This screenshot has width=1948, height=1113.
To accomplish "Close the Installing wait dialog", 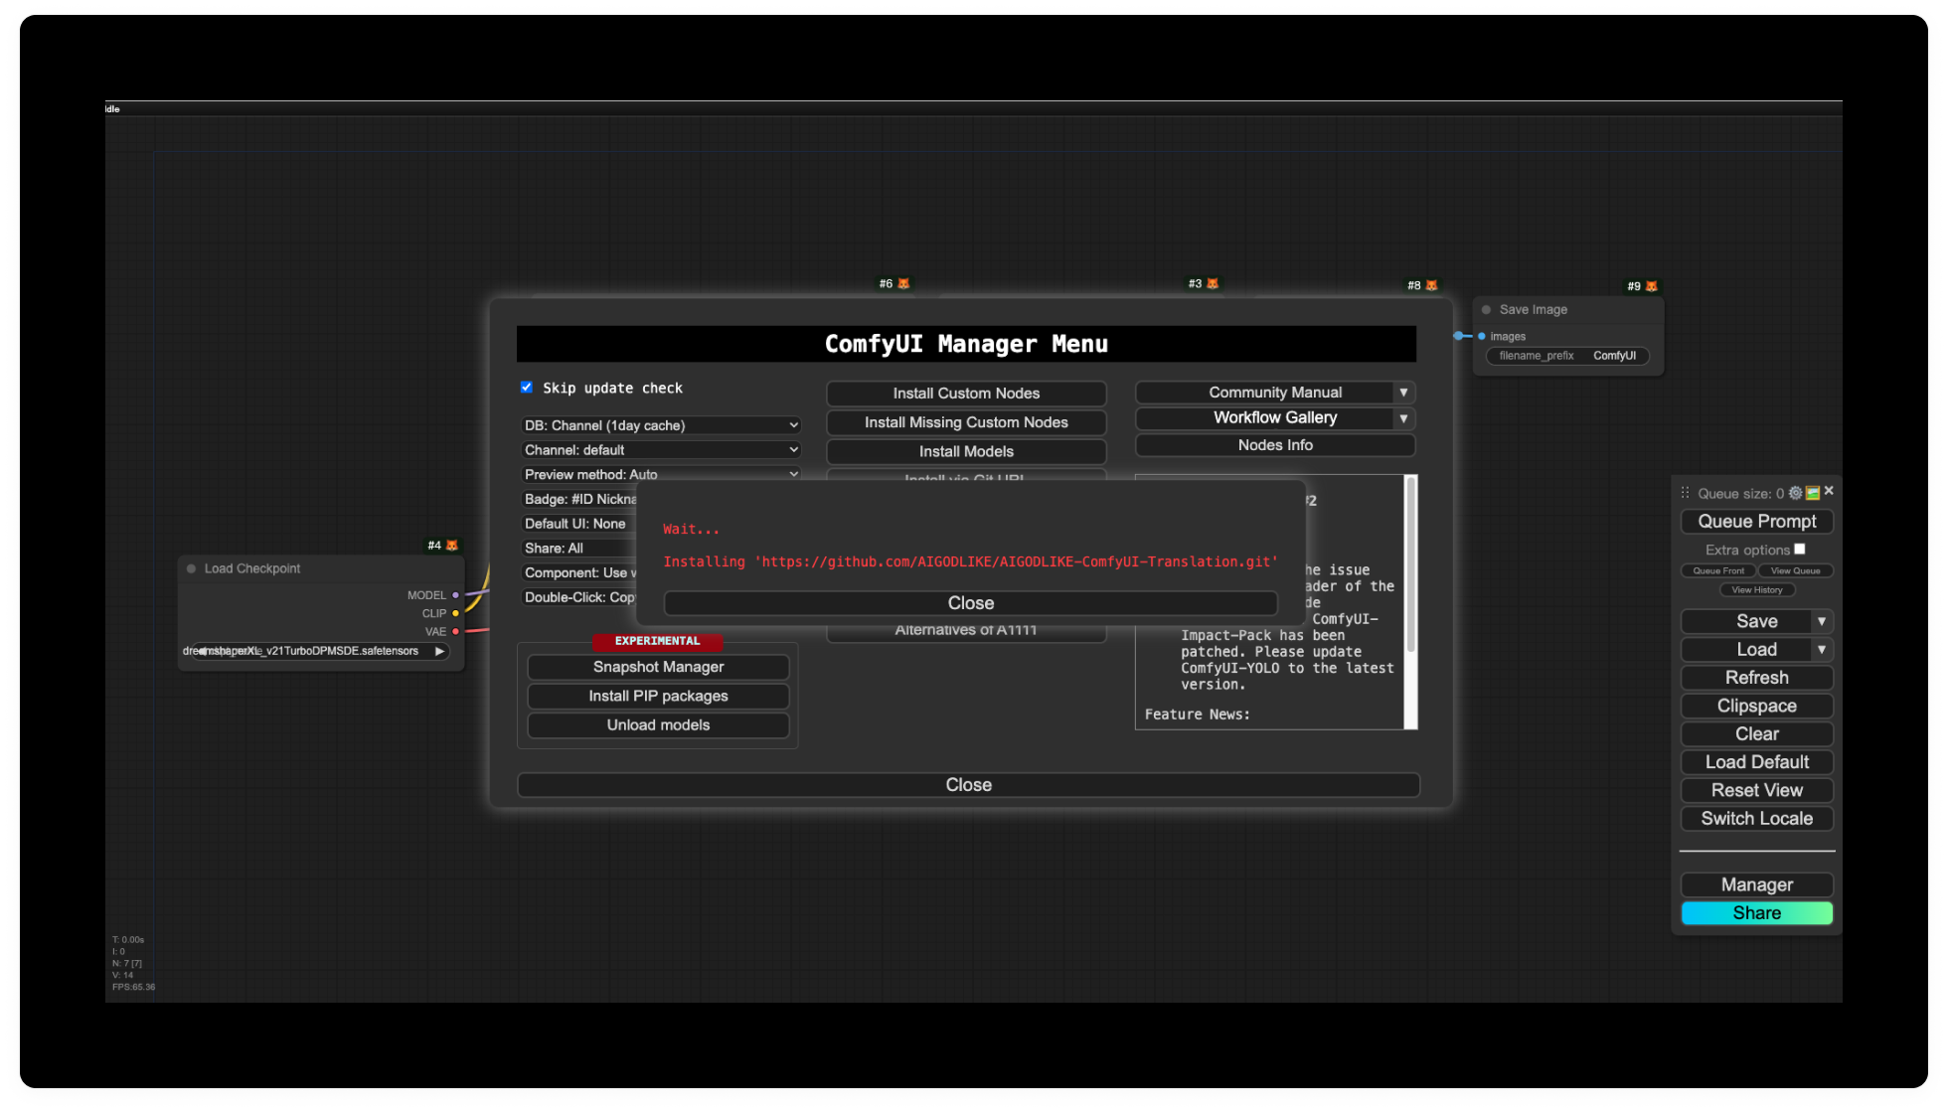I will [970, 603].
